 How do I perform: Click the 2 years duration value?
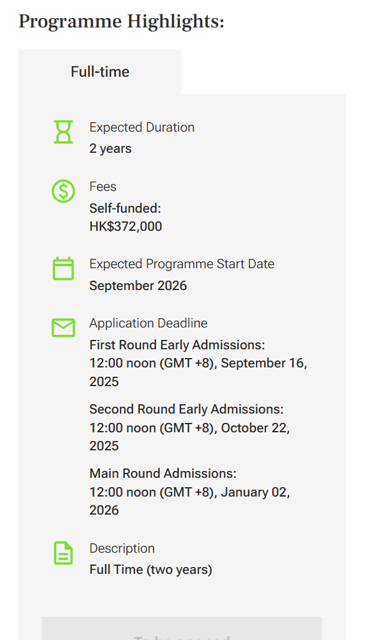[x=111, y=148]
